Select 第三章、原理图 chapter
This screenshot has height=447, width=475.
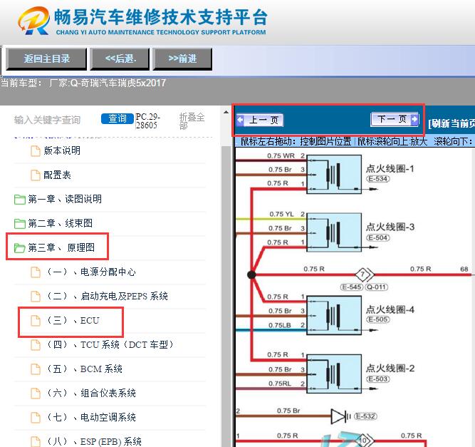pos(61,247)
